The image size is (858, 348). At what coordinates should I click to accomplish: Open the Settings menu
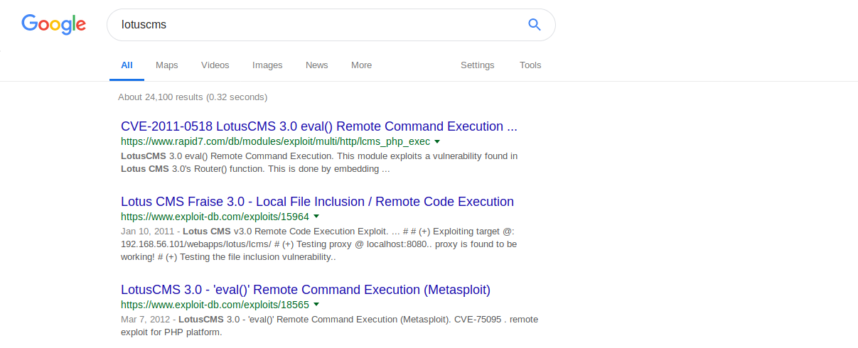click(478, 65)
